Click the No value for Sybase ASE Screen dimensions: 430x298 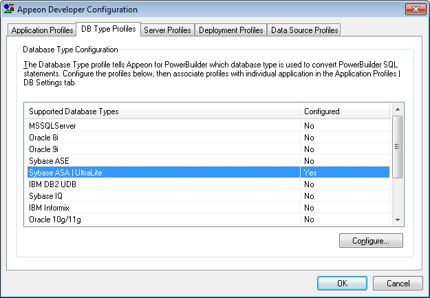pos(309,161)
